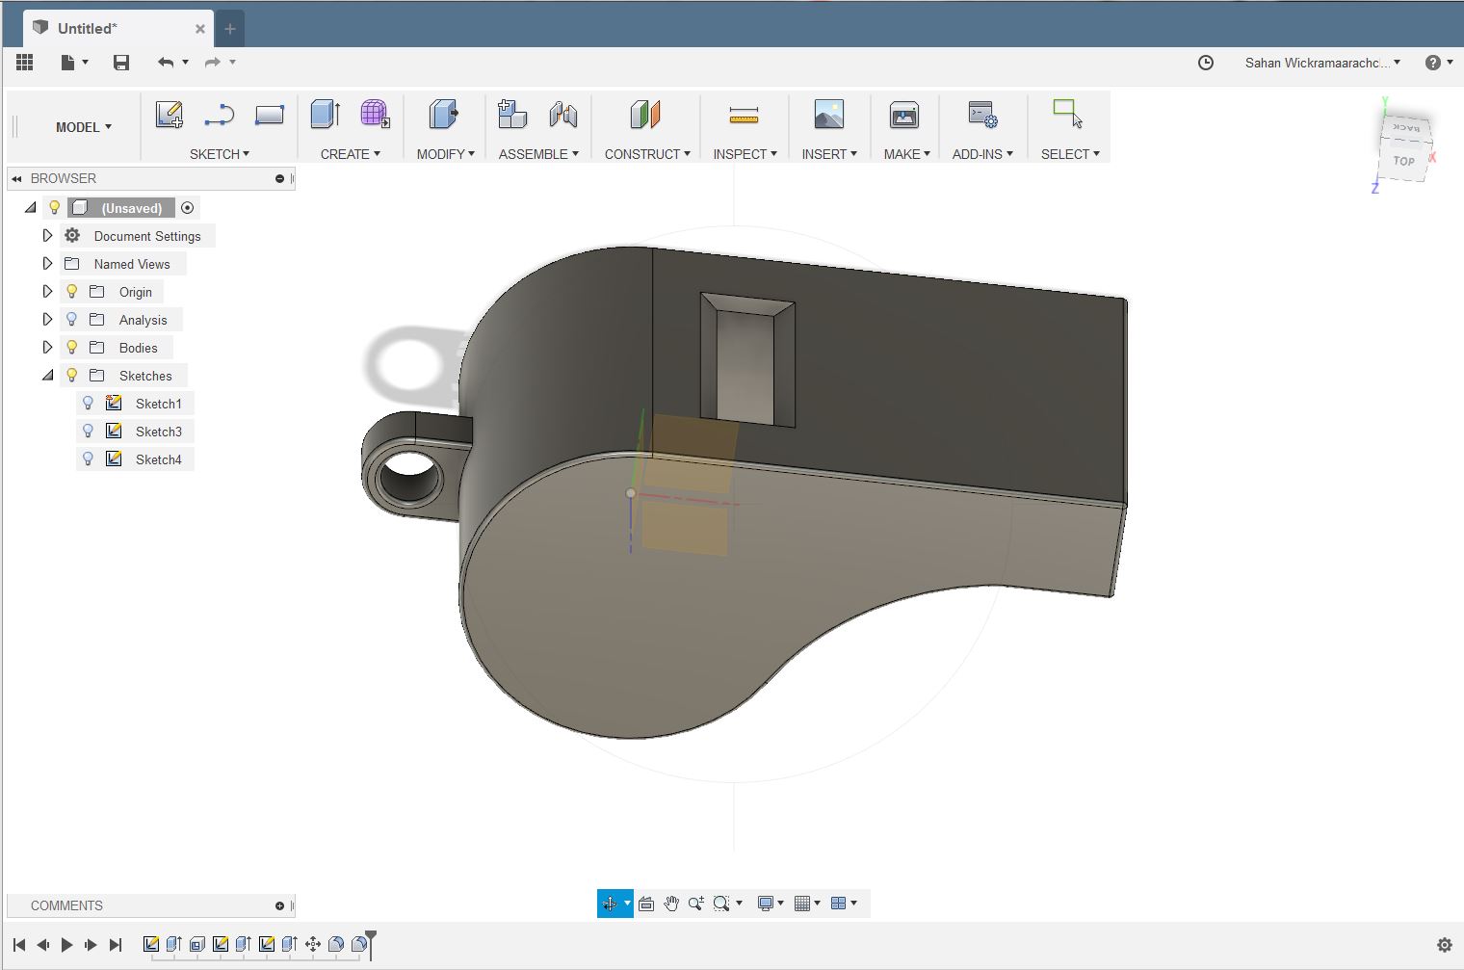This screenshot has height=970, width=1464.
Task: Toggle visibility of the Analysis folder
Action: click(x=71, y=320)
